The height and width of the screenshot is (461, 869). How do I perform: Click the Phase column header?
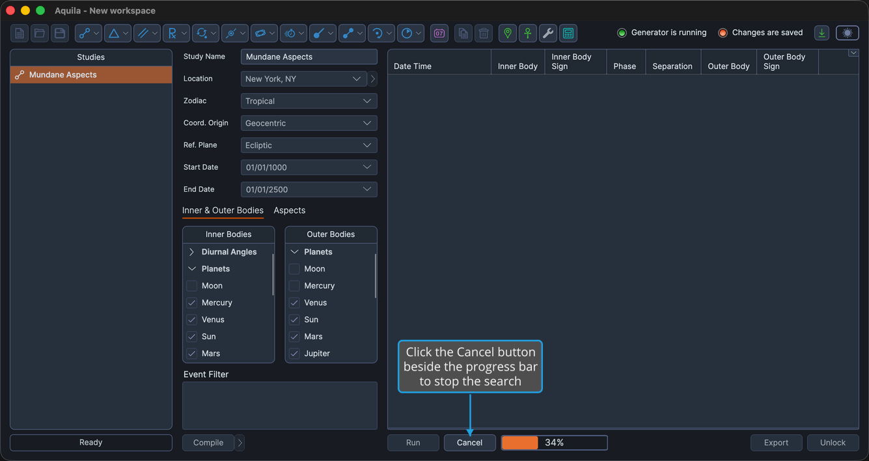pyautogui.click(x=625, y=62)
